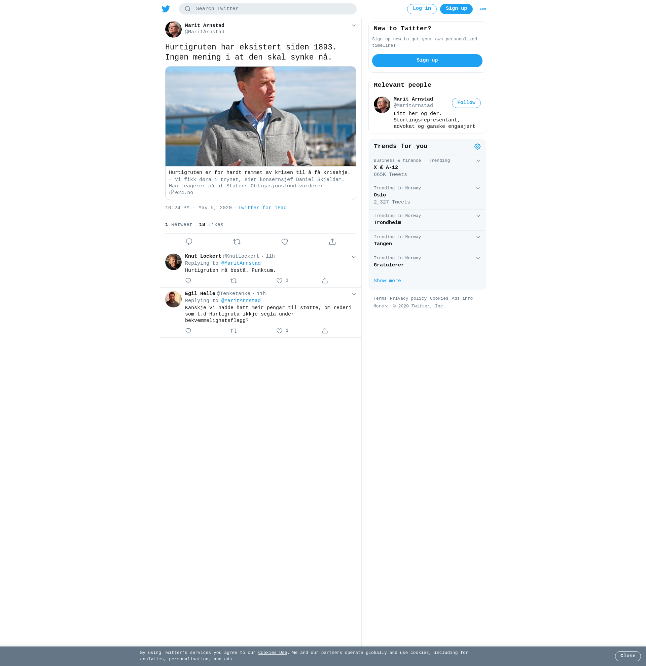Click the large Sign up button in sidebar

click(427, 61)
